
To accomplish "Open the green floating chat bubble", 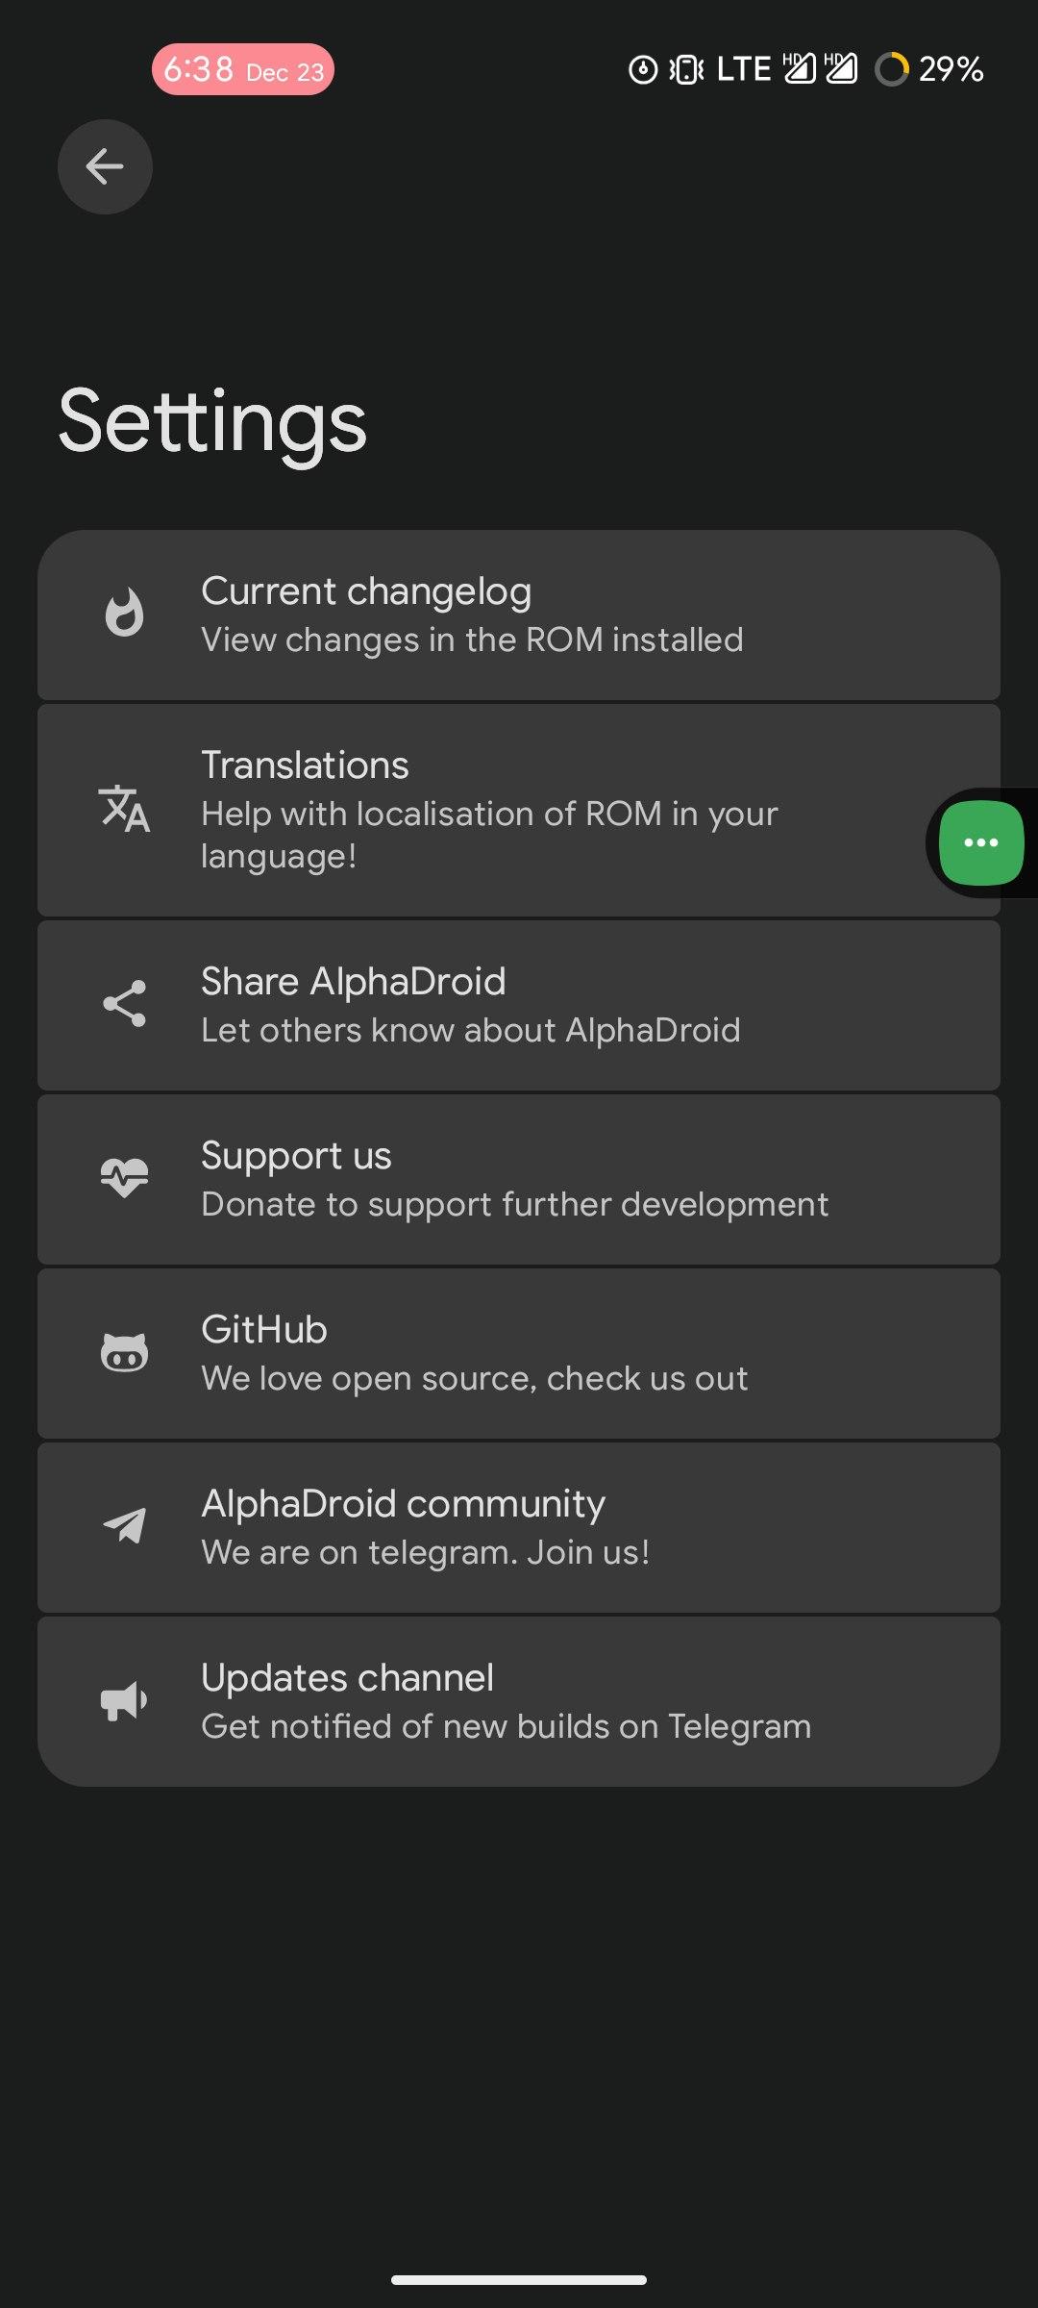I will pos(980,842).
